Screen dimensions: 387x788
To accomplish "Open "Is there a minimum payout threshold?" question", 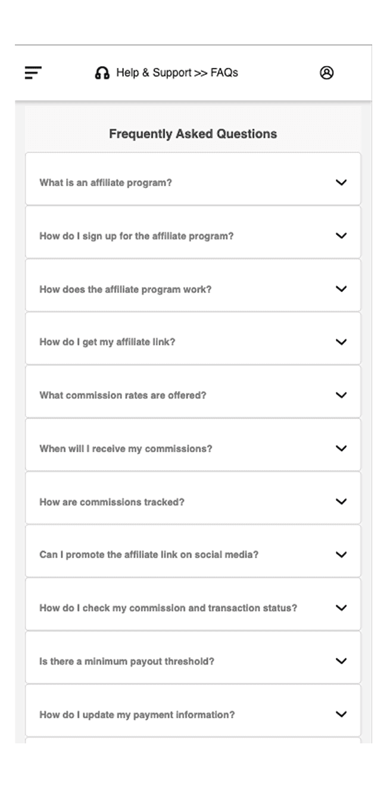I will point(127,661).
